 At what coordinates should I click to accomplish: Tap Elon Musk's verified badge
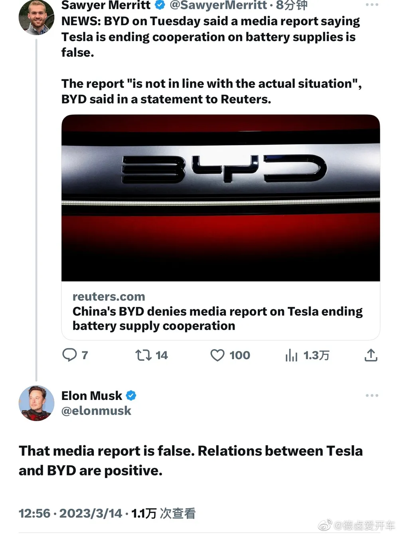click(x=131, y=396)
